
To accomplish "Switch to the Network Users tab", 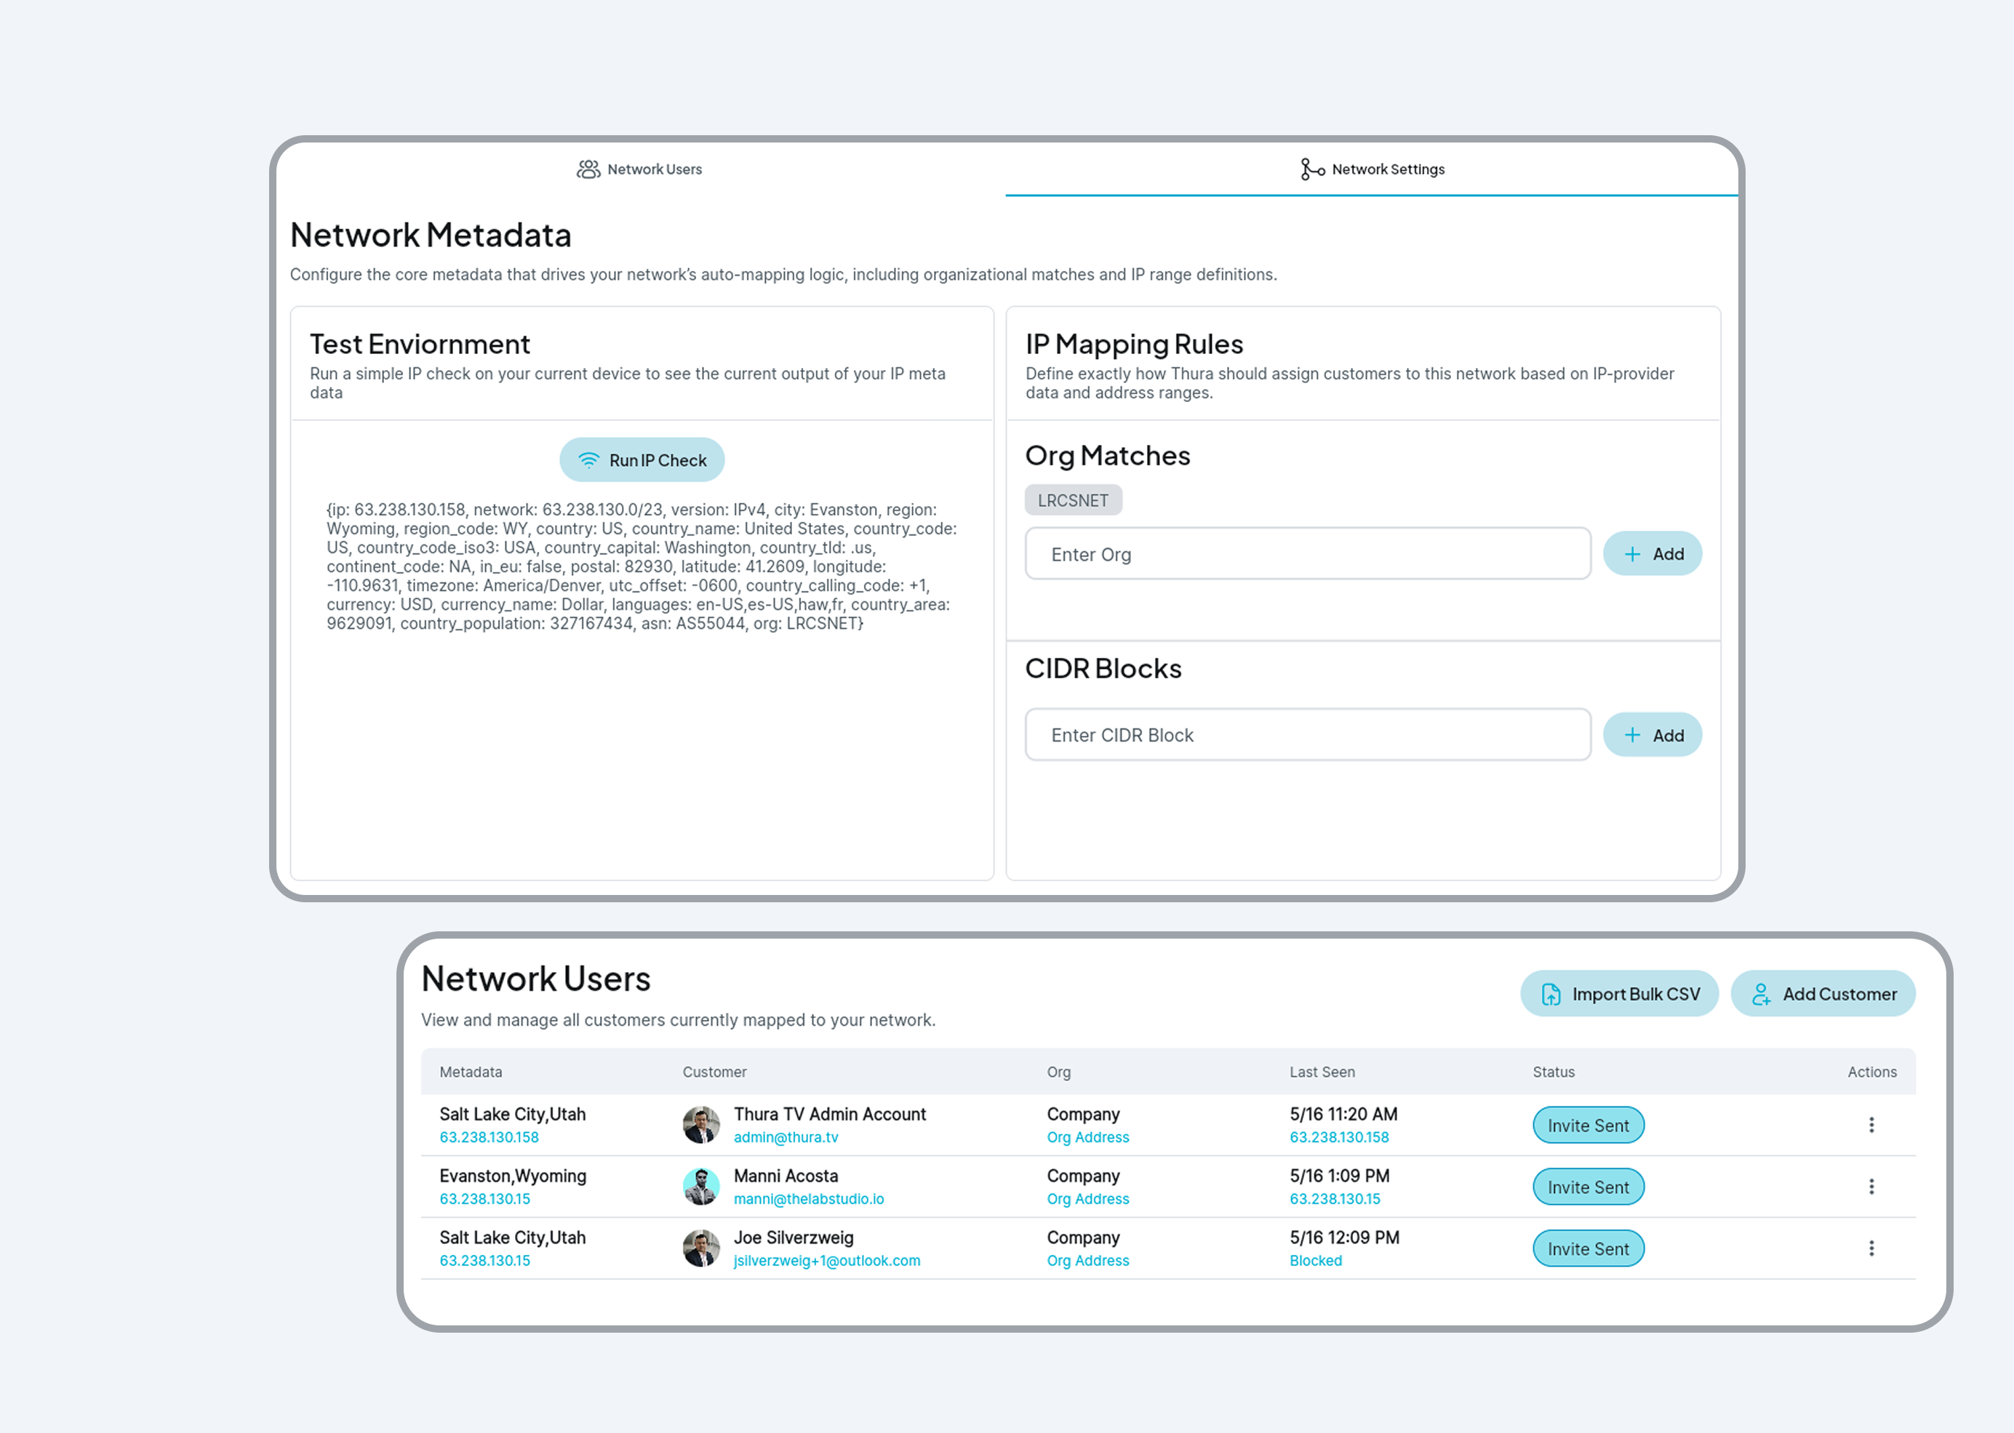I will (x=654, y=169).
